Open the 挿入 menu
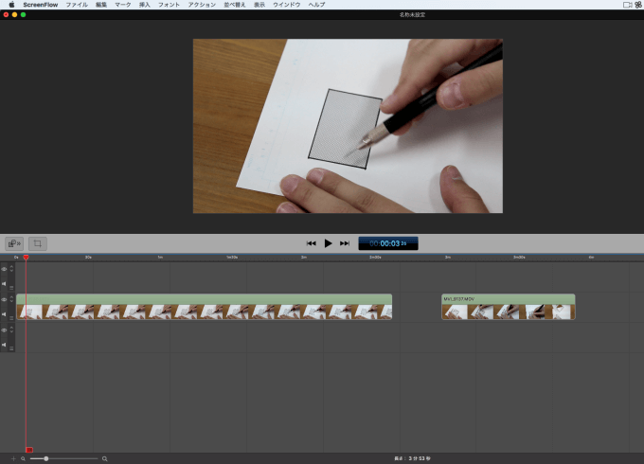The height and width of the screenshot is (464, 644). click(145, 5)
